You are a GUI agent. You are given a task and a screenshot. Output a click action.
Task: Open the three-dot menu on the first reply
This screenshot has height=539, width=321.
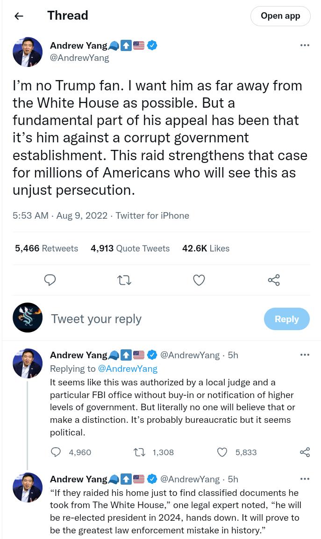[x=305, y=354]
